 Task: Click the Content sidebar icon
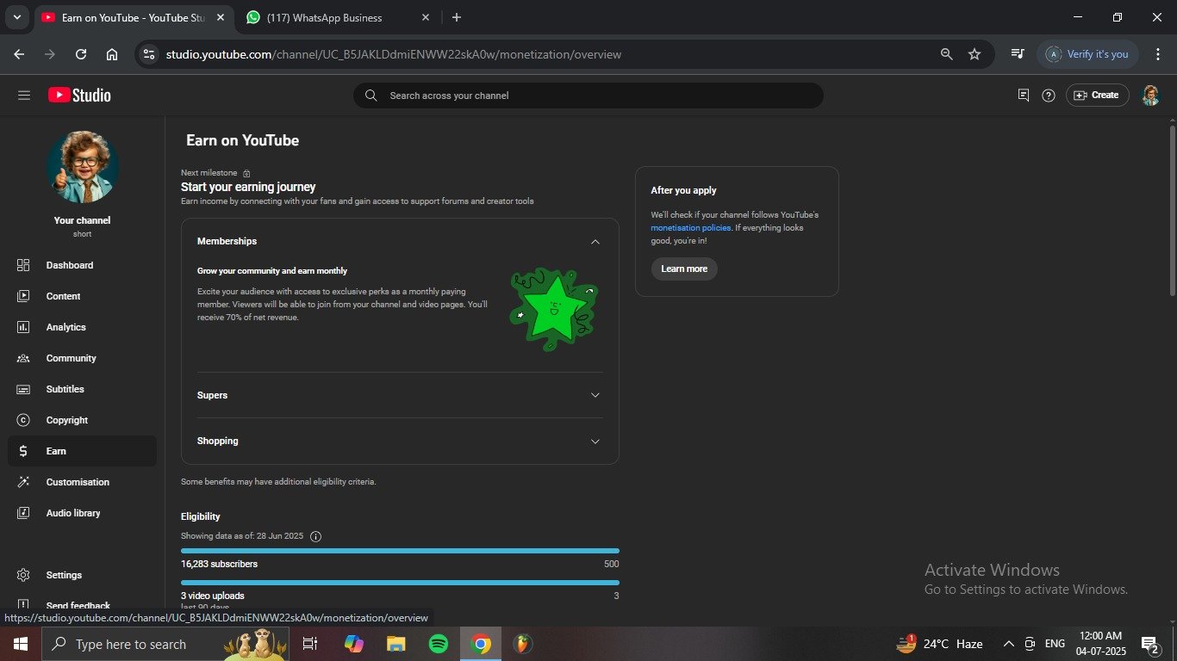click(23, 296)
